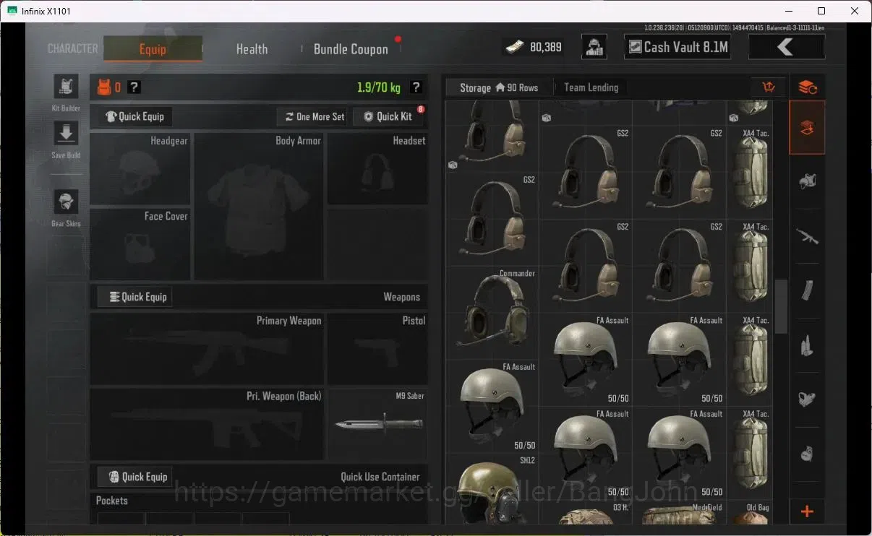Select the Primary Weapon slot

(207, 349)
